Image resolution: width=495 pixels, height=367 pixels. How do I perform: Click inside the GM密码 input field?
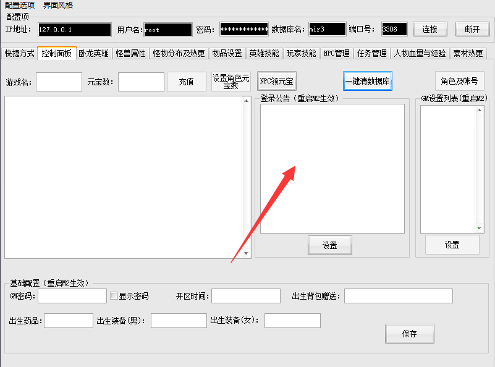point(71,296)
